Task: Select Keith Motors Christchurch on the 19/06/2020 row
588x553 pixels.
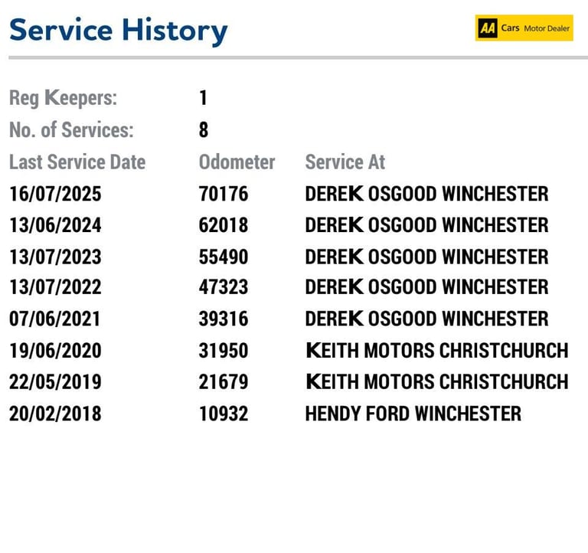Action: [x=437, y=350]
